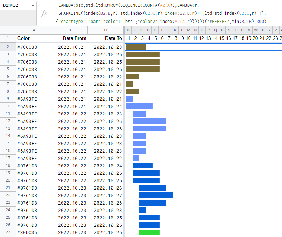Click cell A27 with #30DC35
This screenshot has height=237, width=282.
tap(34, 232)
